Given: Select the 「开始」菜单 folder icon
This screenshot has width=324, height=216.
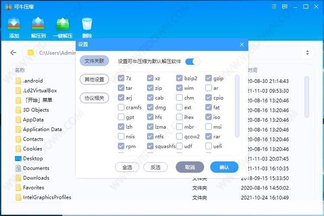Looking at the screenshot, I should [x=19, y=100].
